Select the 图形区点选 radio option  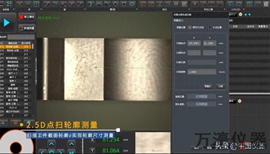tap(190, 27)
